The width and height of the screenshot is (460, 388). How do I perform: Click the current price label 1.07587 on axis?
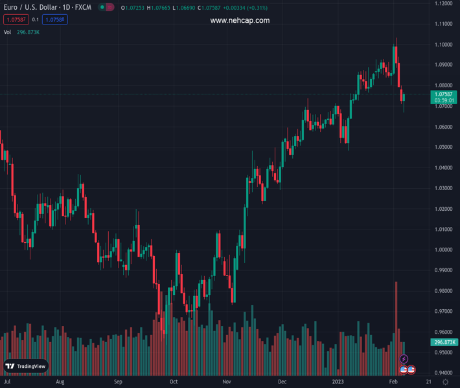(x=444, y=94)
